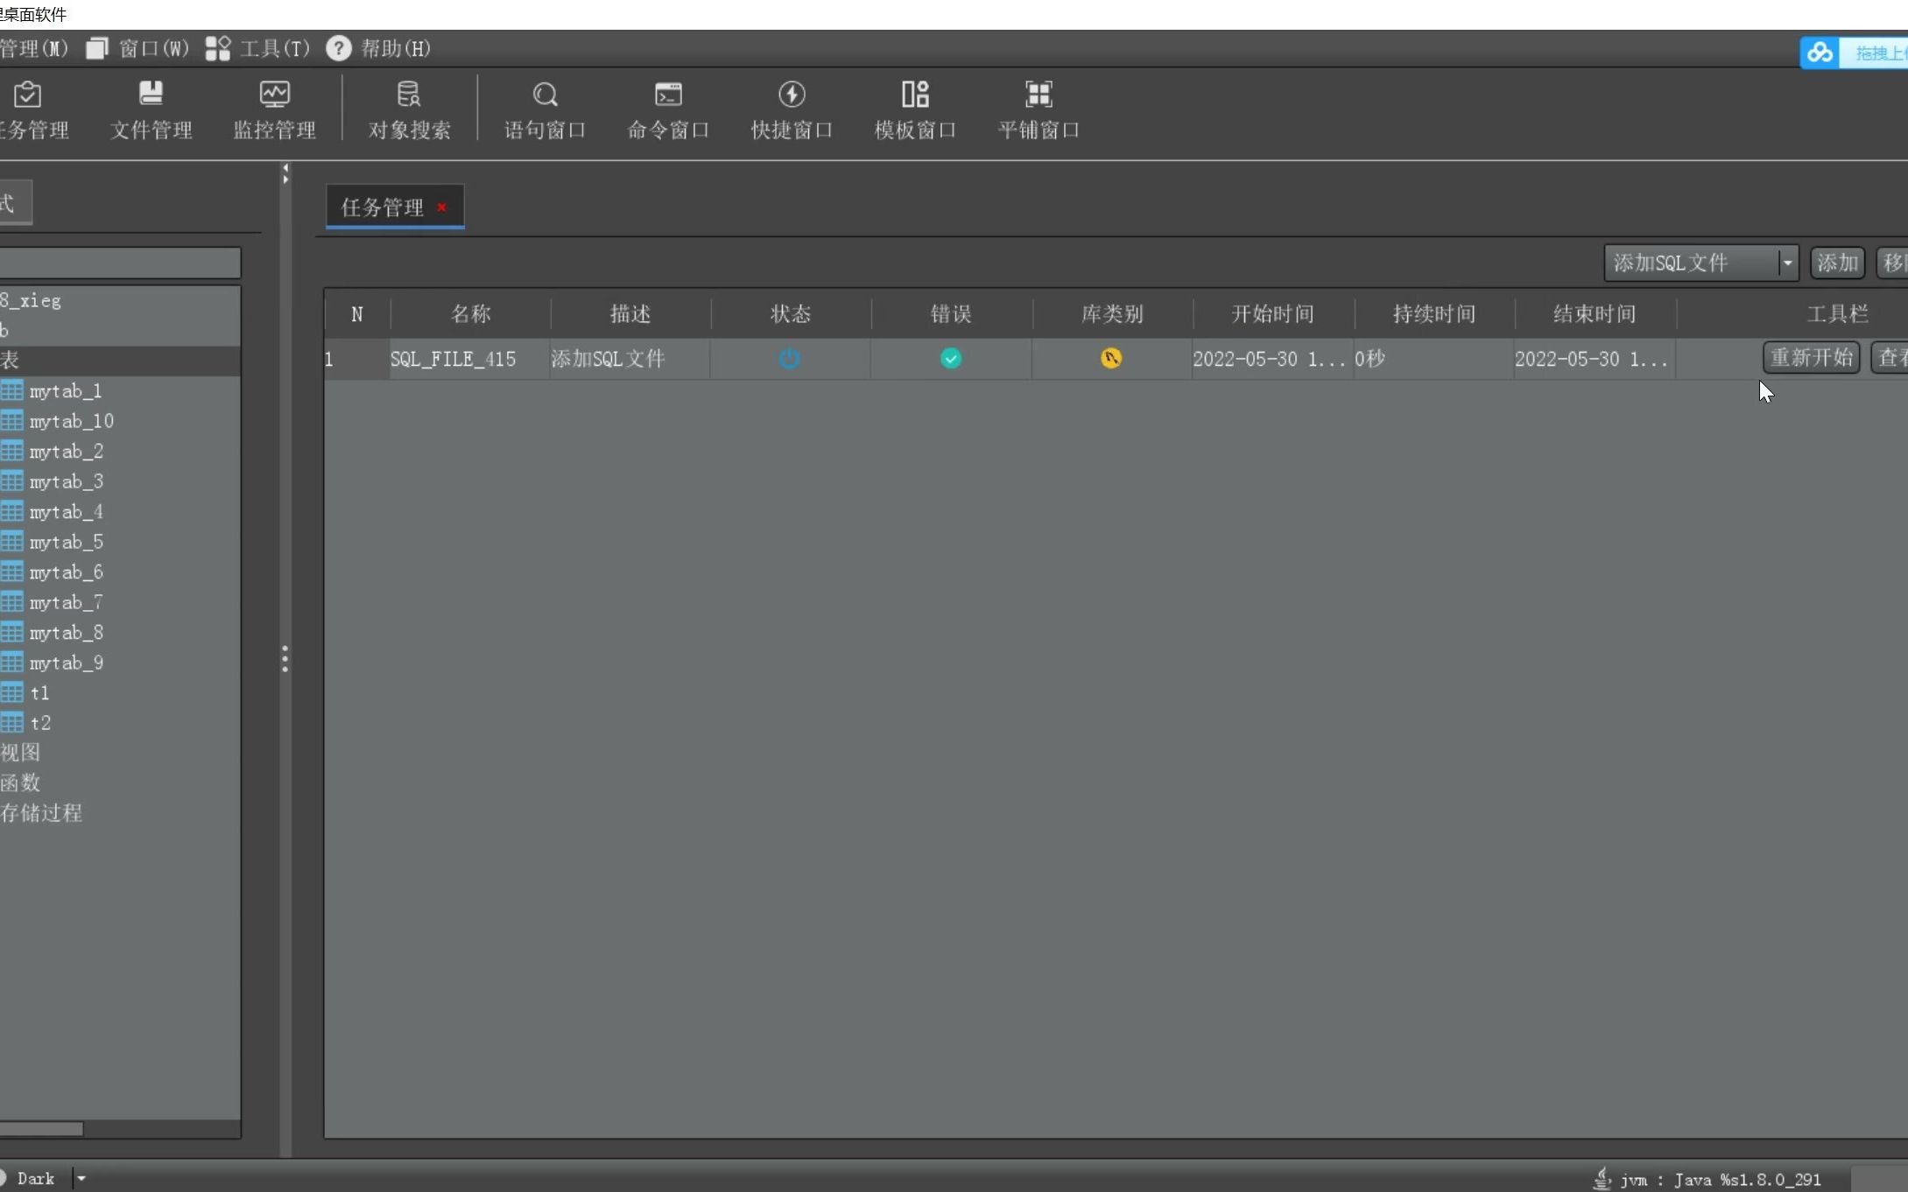The height and width of the screenshot is (1192, 1908).
Task: Collapse the 表 node in the tree
Action: 9,359
